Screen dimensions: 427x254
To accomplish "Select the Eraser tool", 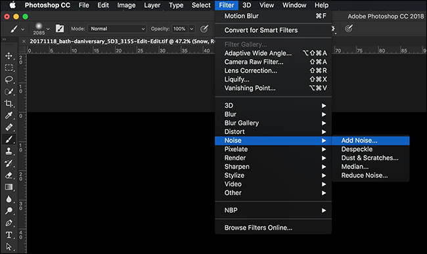I will (9, 175).
